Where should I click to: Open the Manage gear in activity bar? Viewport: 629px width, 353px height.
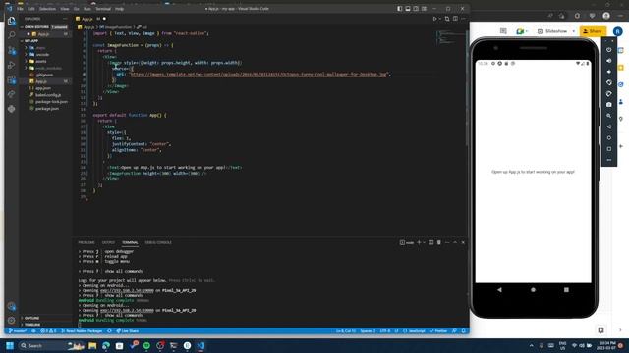click(x=11, y=321)
